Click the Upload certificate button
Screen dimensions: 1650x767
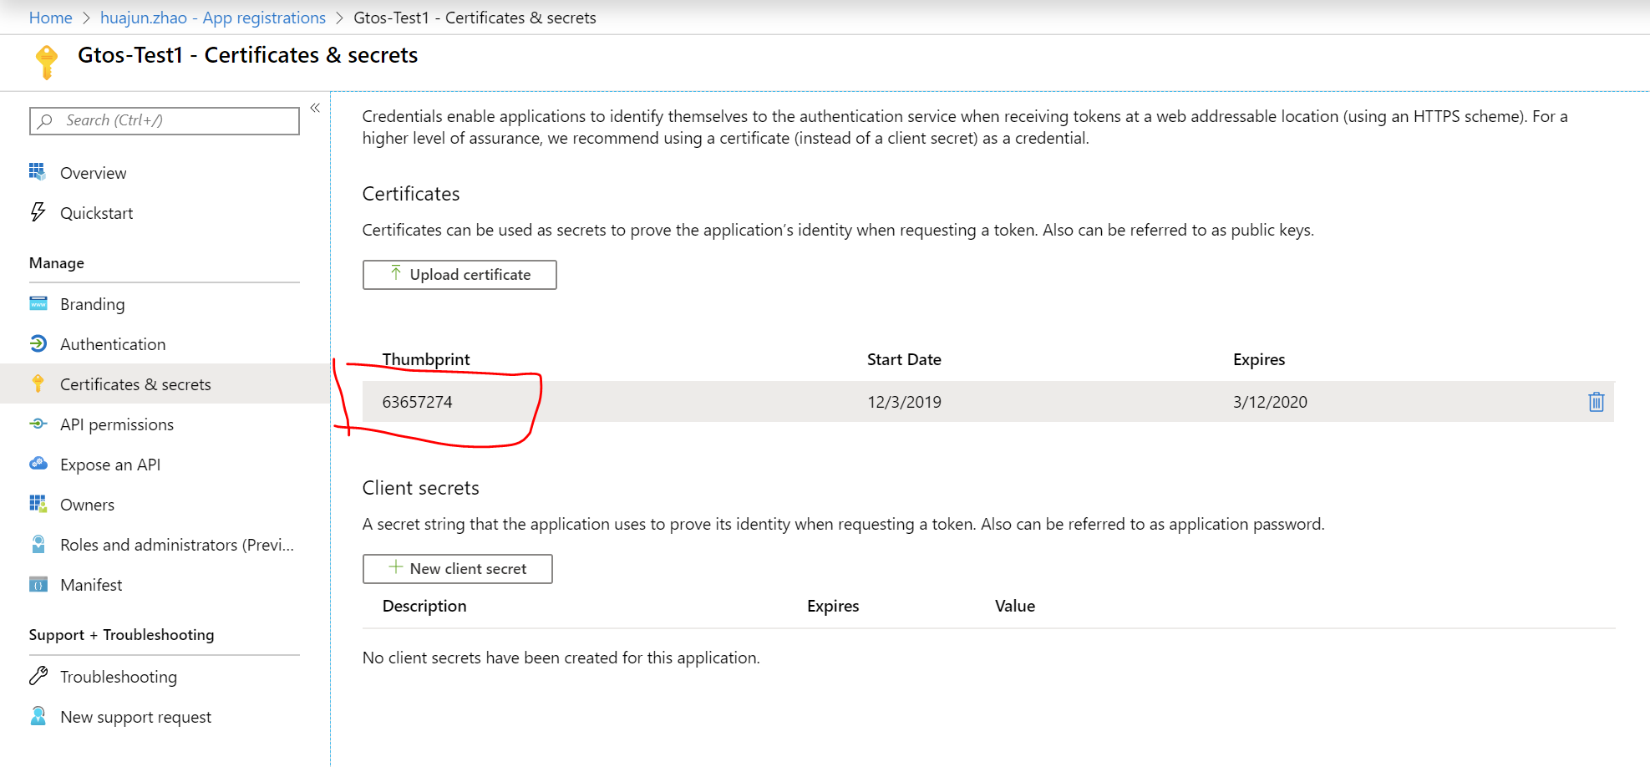point(459,275)
